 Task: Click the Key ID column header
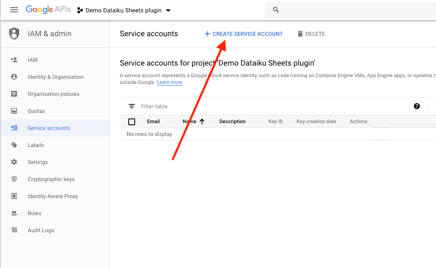(x=276, y=121)
